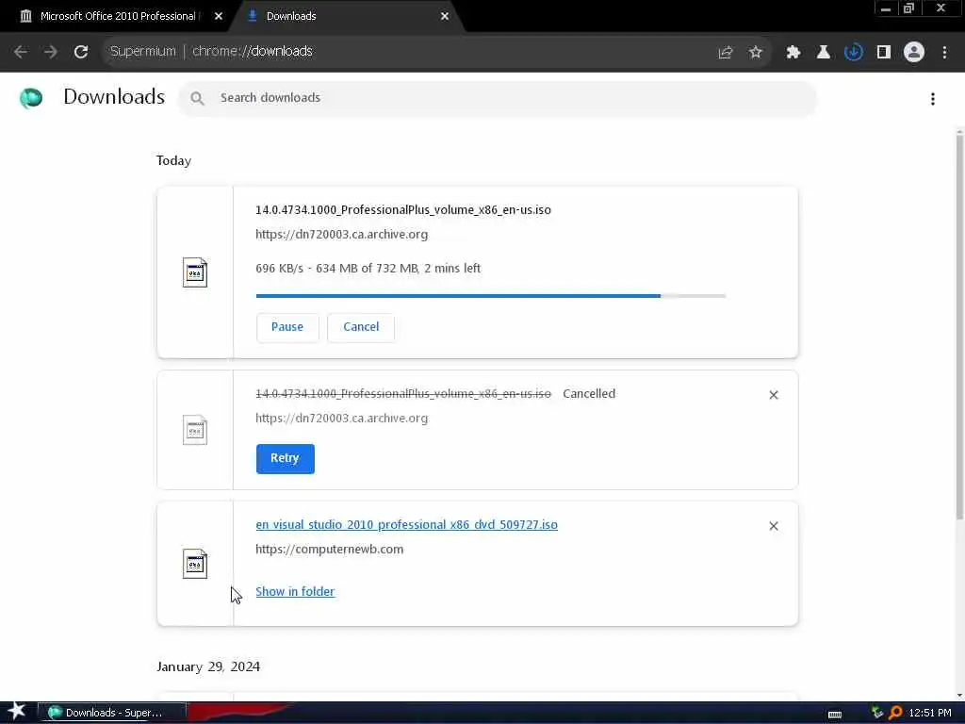Viewport: 965px width, 724px height.
Task: Remove cancelled download from list
Action: 774,395
